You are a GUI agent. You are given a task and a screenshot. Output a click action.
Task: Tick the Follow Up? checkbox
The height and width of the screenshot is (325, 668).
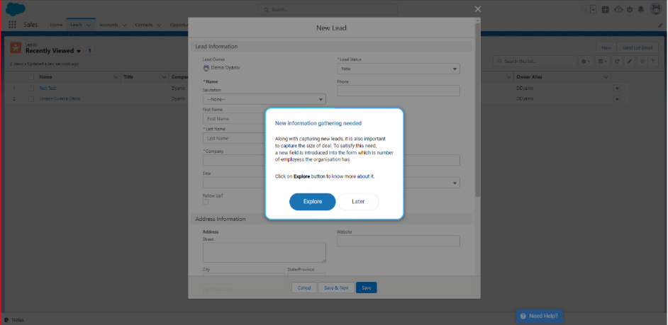pos(206,202)
